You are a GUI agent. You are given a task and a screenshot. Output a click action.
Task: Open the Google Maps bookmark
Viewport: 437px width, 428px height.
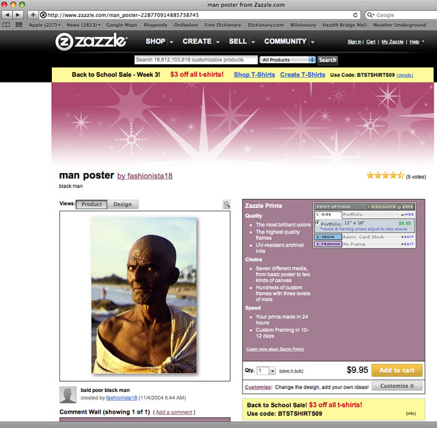[x=122, y=25]
